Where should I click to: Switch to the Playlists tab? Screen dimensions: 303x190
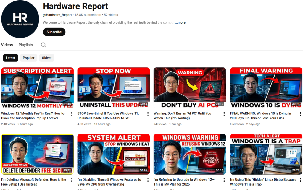[x=26, y=45]
